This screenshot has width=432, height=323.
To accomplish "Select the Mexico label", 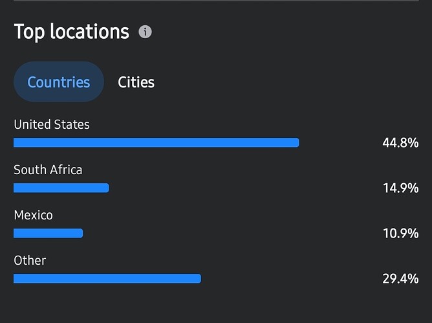I will (33, 215).
